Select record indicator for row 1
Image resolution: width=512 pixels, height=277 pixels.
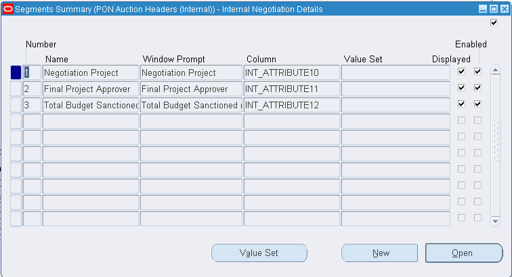[16, 72]
